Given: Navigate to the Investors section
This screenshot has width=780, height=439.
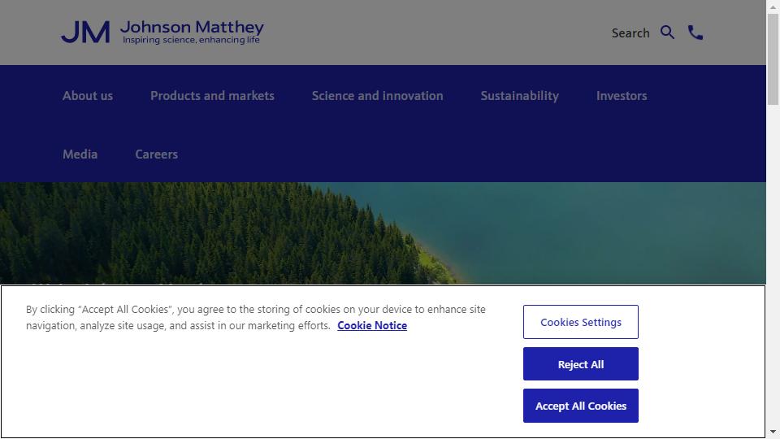Looking at the screenshot, I should coord(622,96).
